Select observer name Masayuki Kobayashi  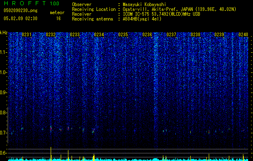click(144, 5)
